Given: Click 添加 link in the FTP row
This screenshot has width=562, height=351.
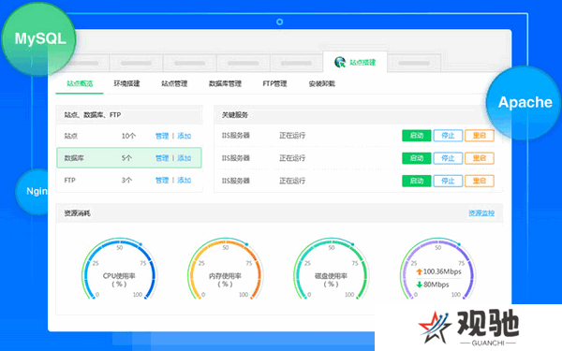Looking at the screenshot, I should (185, 180).
